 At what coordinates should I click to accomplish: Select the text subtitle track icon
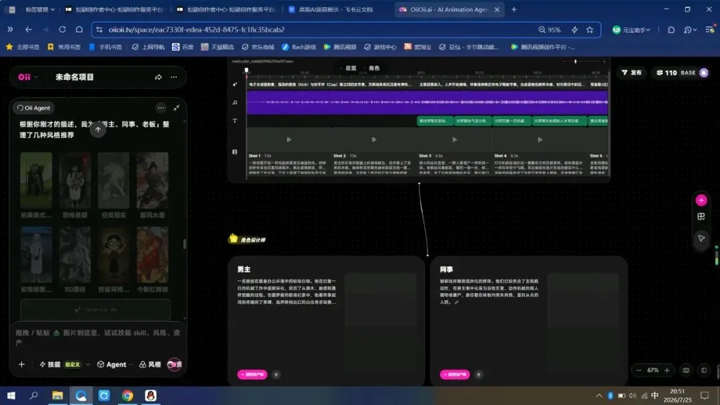click(235, 121)
